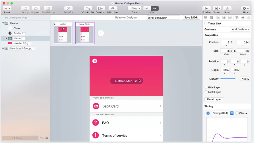Enable the Timer Link checkbox
This screenshot has height=143, width=254.
[x=206, y=24]
